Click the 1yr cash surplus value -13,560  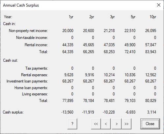point(67,112)
